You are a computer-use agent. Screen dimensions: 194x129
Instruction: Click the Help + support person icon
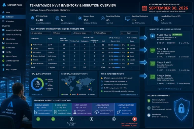coord(3,70)
